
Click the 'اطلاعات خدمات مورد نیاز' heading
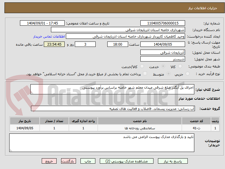coord(199,99)
